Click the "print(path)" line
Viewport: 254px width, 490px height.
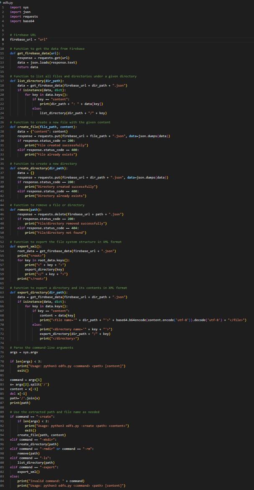20,403
